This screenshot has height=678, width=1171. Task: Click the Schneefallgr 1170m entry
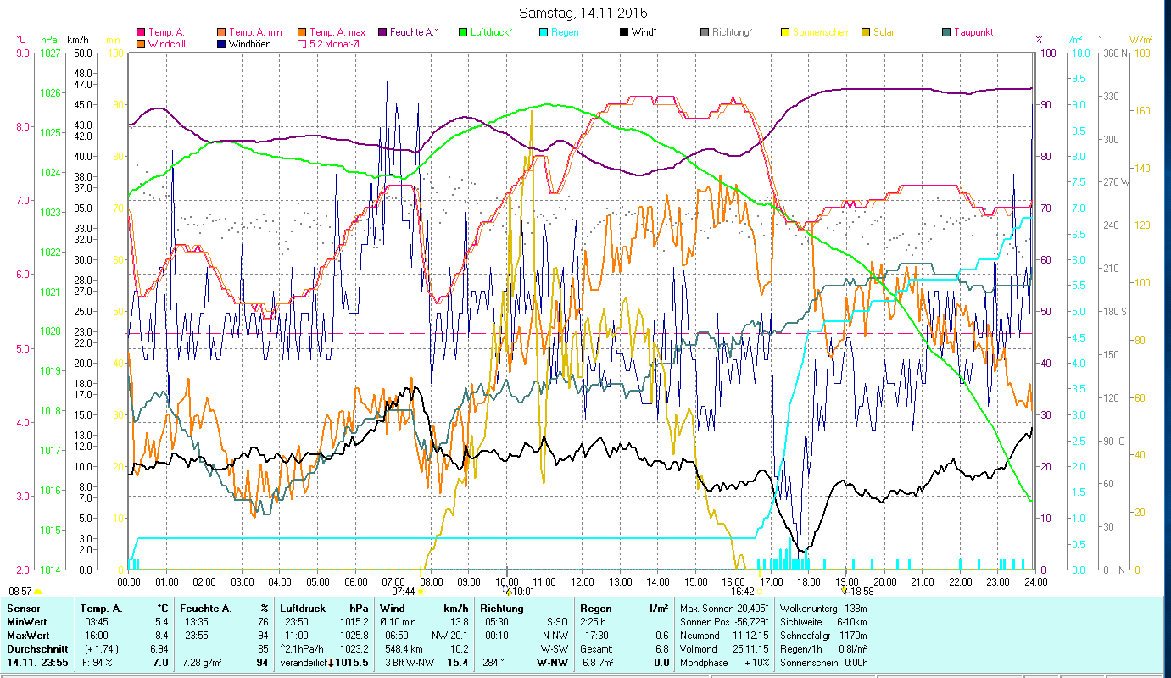tap(823, 635)
